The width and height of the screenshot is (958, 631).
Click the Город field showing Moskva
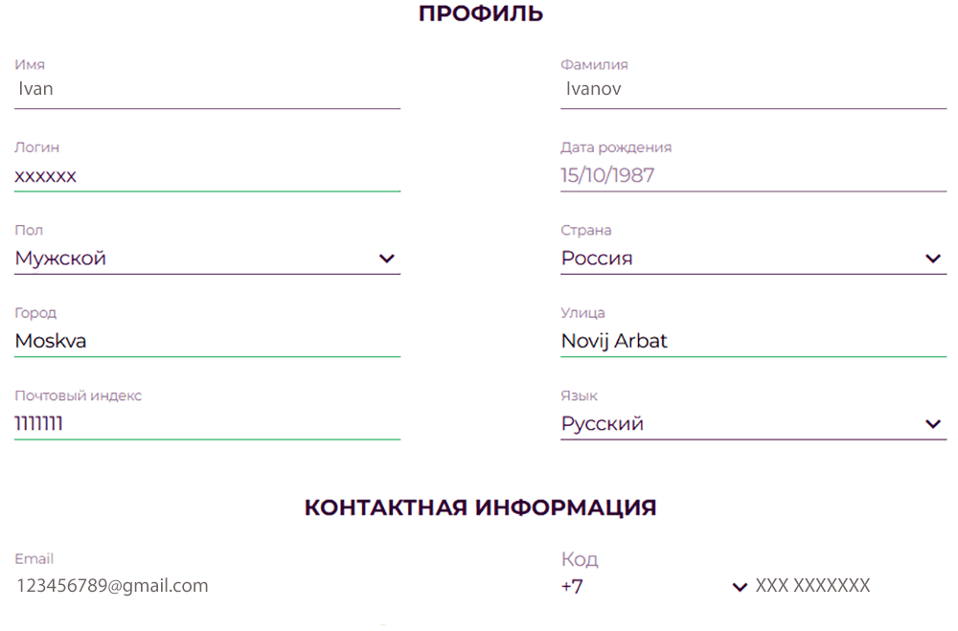tap(207, 341)
